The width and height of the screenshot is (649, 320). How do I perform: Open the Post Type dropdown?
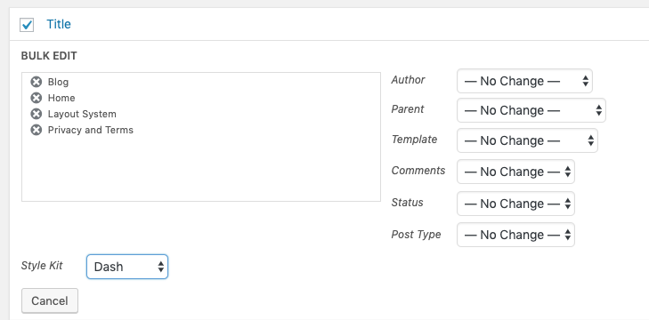pyautogui.click(x=515, y=235)
